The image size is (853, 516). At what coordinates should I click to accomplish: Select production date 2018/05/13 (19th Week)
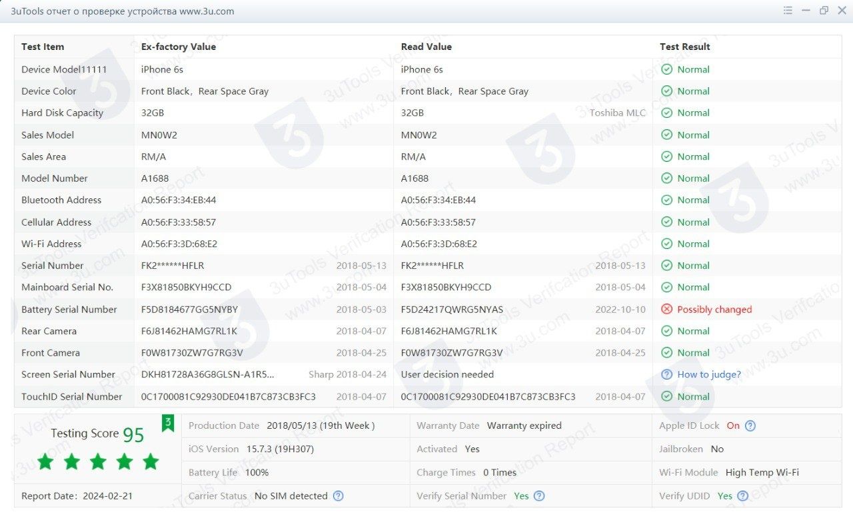321,426
